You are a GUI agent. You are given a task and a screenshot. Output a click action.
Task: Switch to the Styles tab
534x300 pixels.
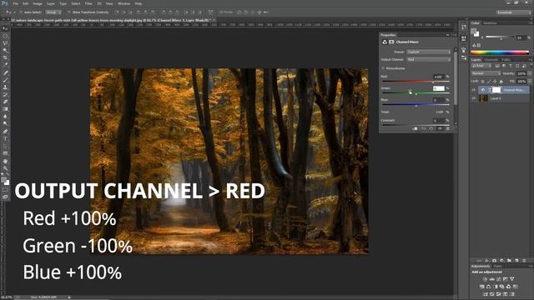click(497, 267)
